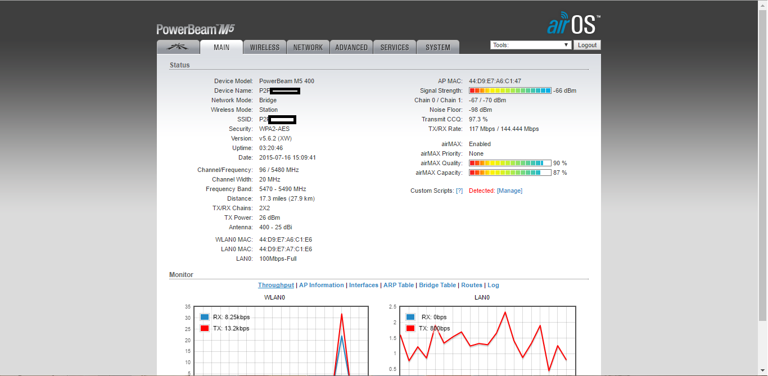Open the NETWORK tab
Screen dimensions: 768x376
[x=308, y=47]
